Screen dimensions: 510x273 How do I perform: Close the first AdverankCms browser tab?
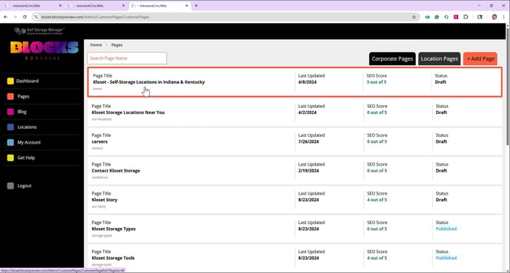pyautogui.click(x=60, y=5)
